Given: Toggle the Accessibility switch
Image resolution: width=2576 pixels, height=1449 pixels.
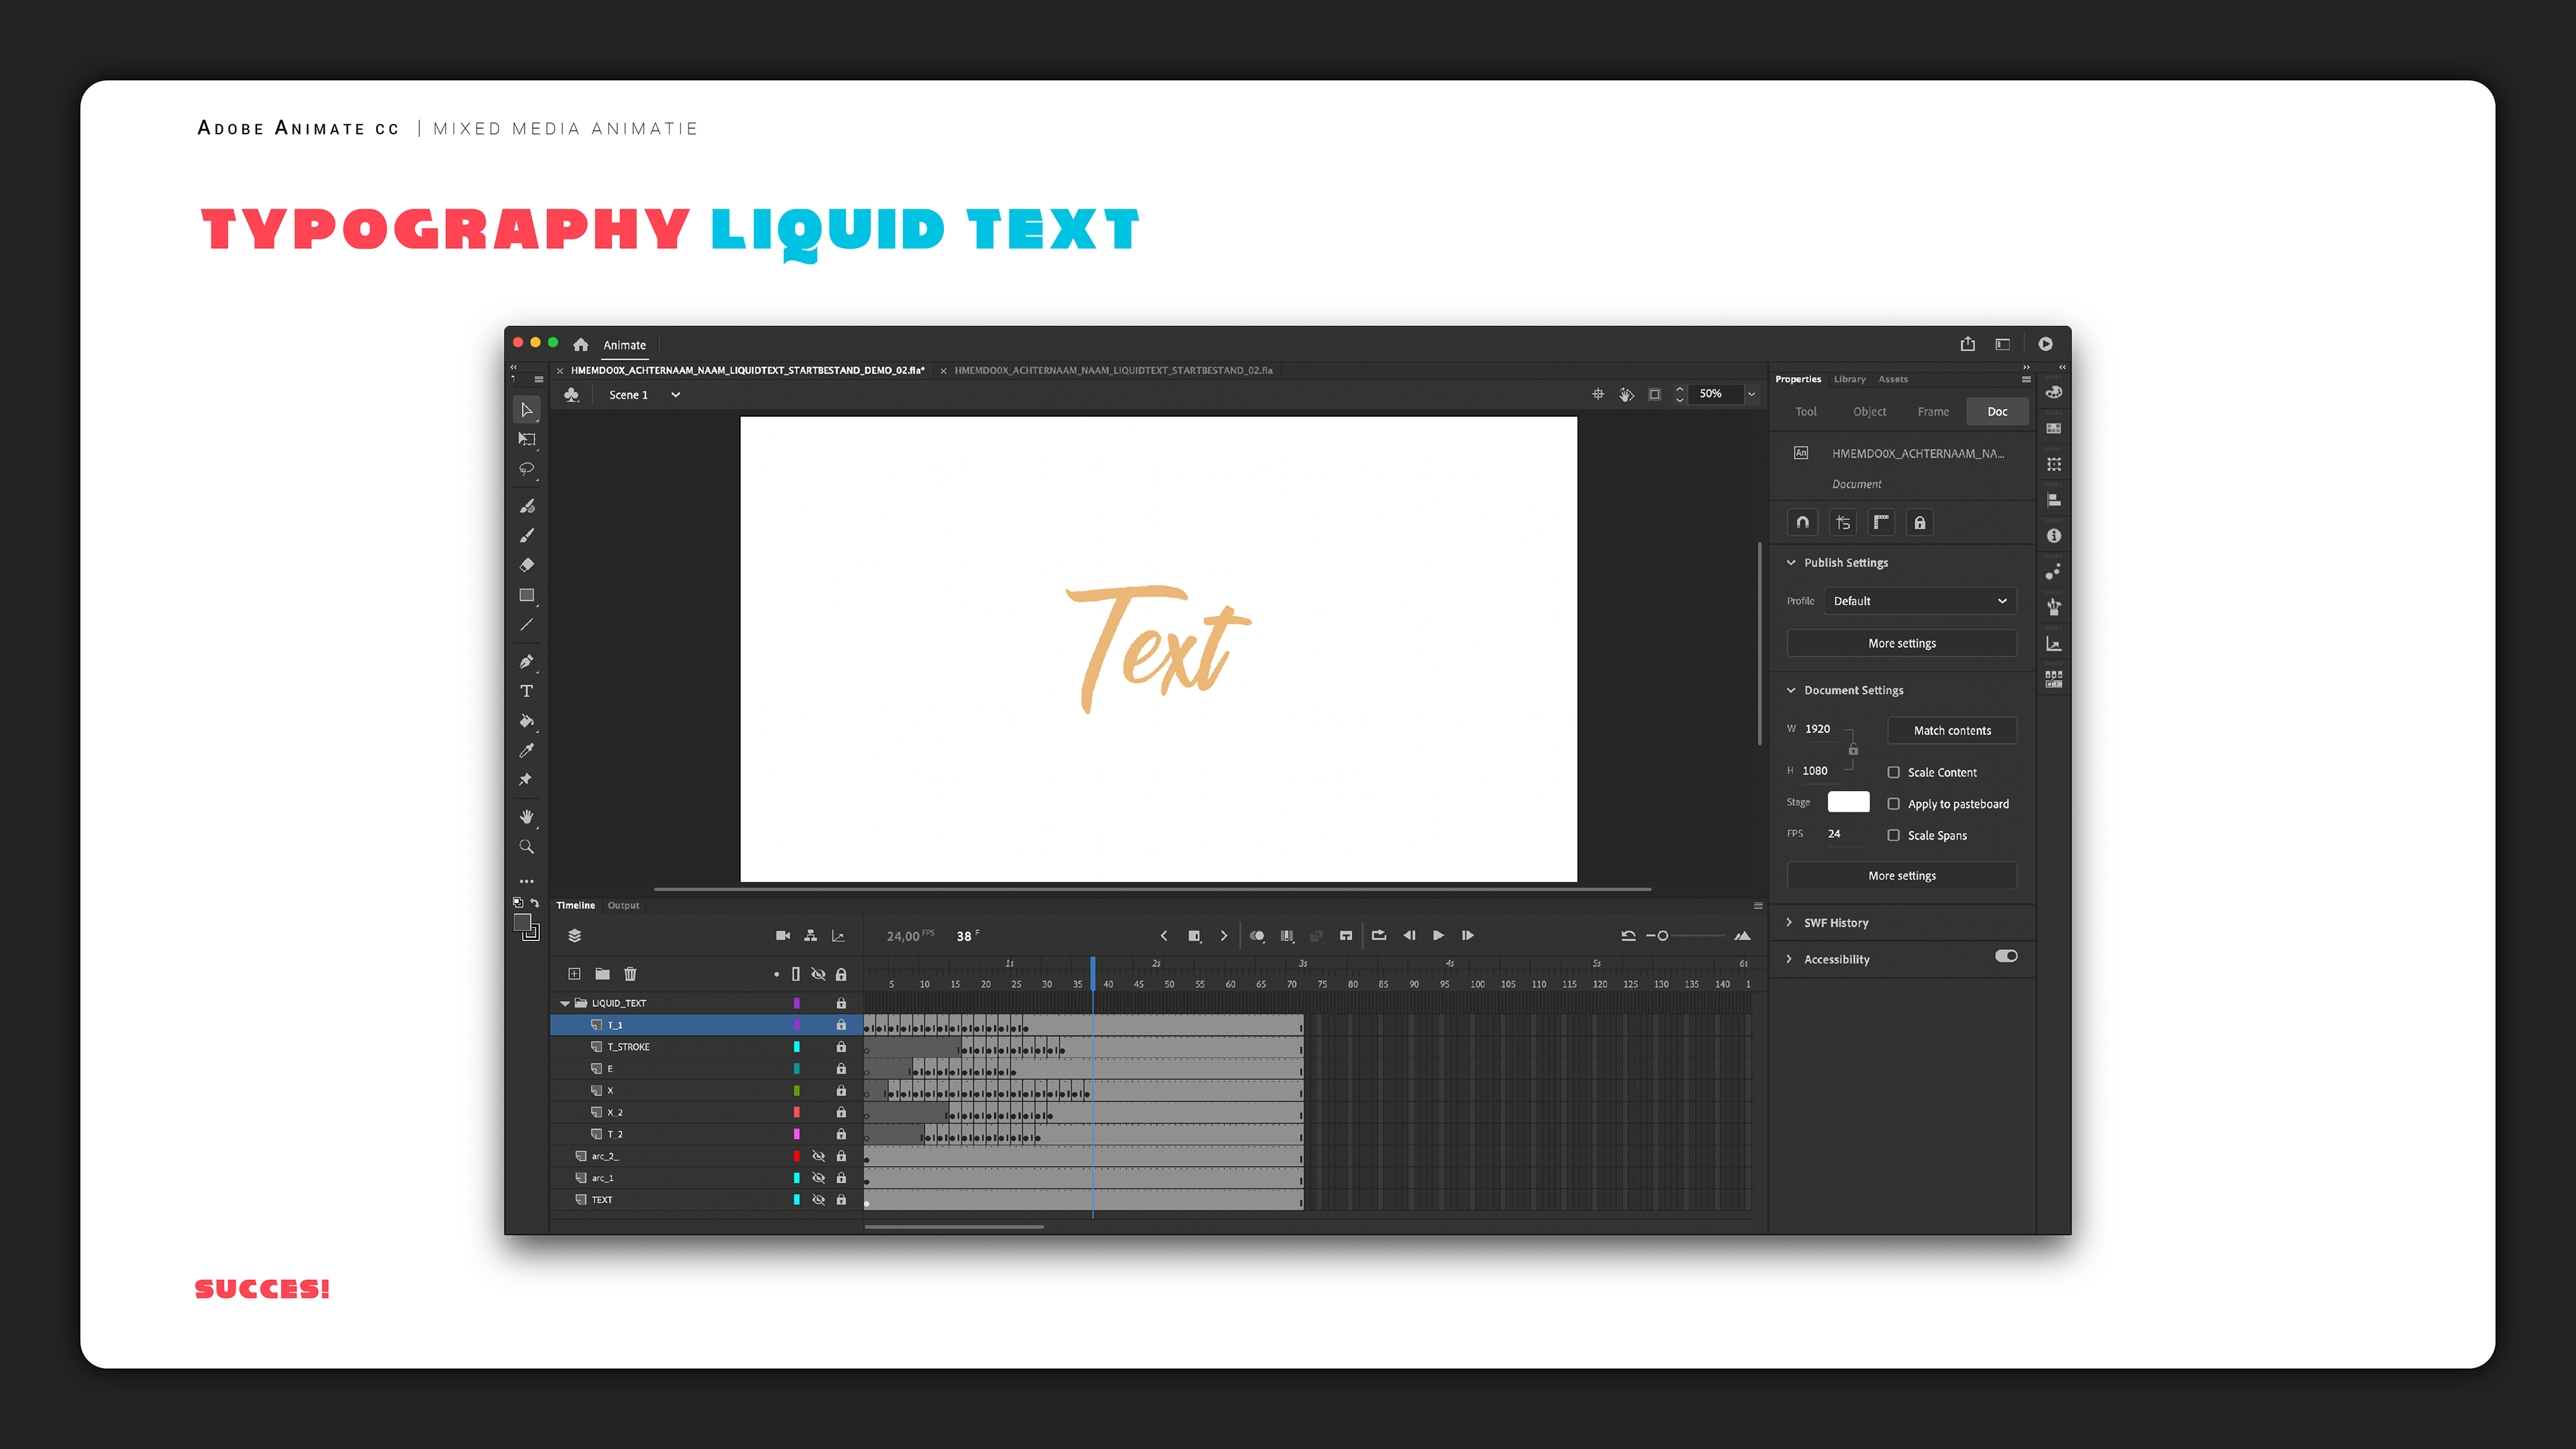Looking at the screenshot, I should 2005,956.
